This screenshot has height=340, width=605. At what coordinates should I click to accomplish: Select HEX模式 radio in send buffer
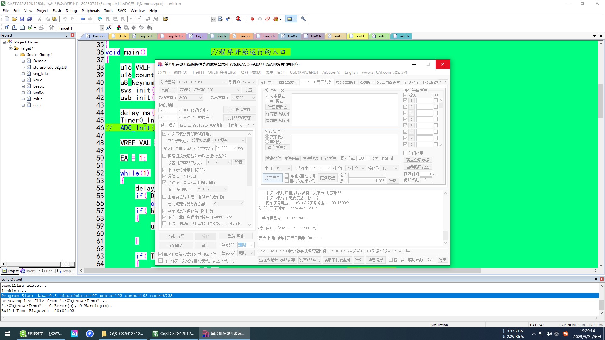pyautogui.click(x=267, y=142)
